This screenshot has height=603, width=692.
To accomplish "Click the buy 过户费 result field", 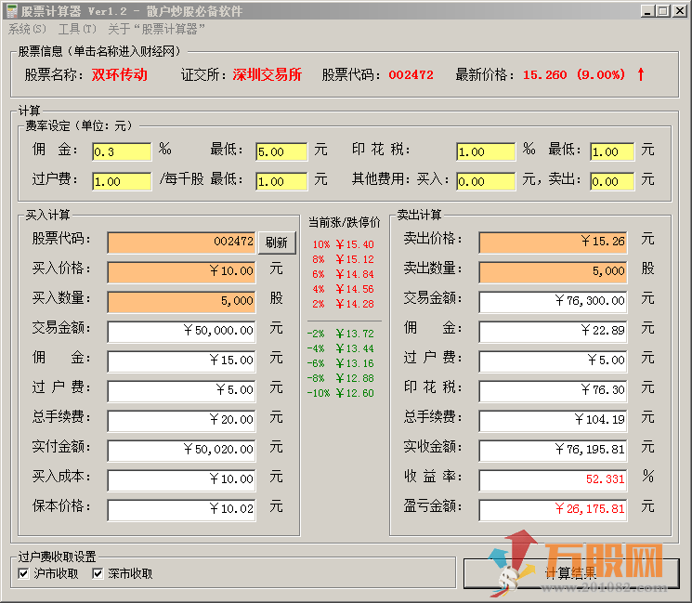I will coord(181,391).
